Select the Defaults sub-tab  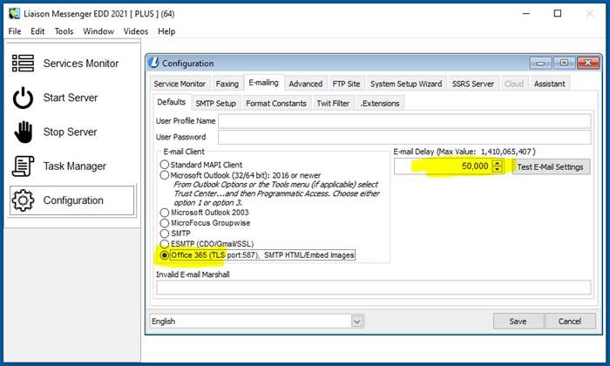[172, 102]
